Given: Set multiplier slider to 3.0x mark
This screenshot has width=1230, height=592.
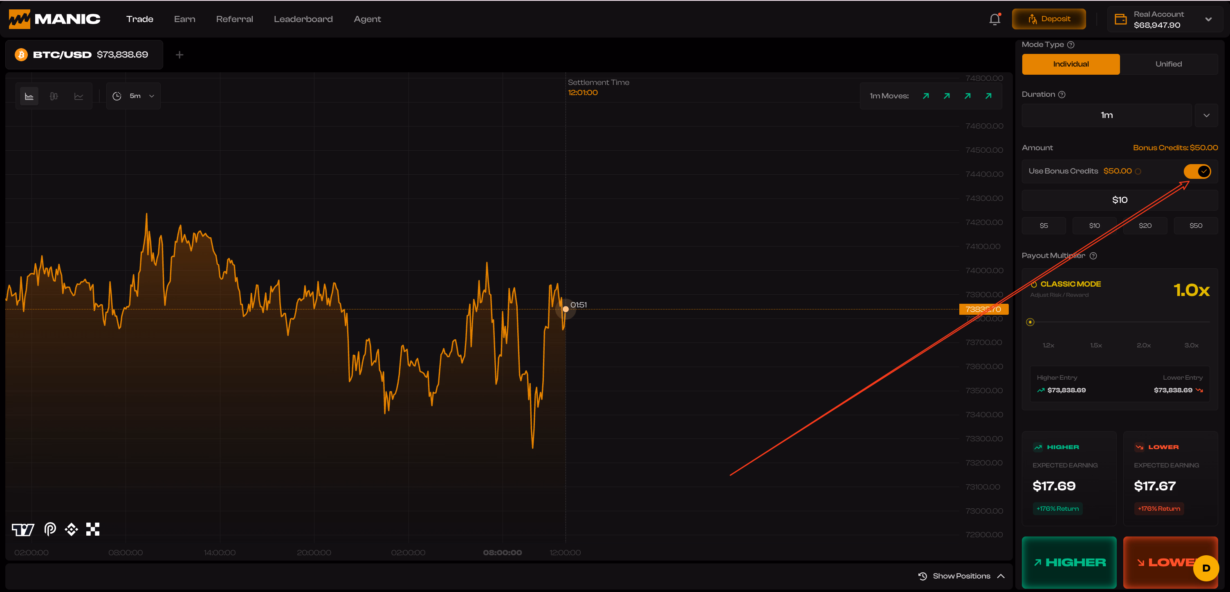Looking at the screenshot, I should tap(1191, 345).
